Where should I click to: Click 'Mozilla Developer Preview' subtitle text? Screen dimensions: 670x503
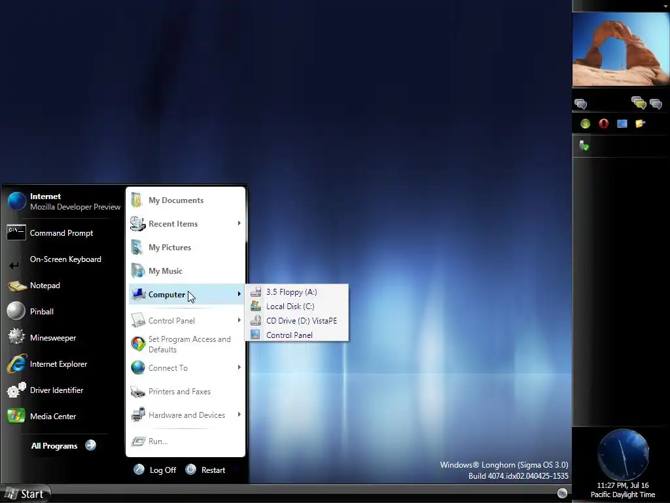pos(75,207)
